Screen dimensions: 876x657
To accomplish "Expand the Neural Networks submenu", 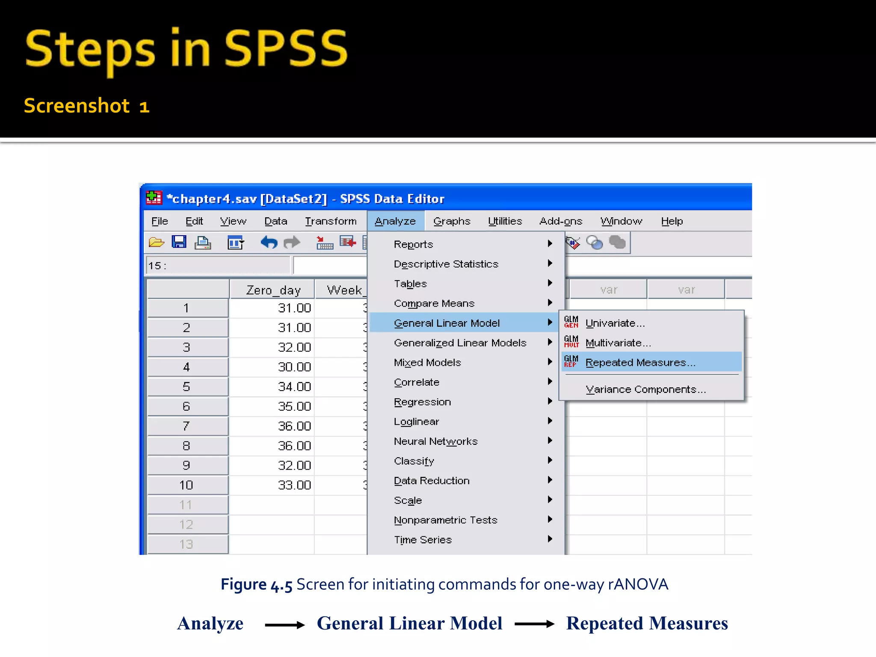I will click(466, 441).
